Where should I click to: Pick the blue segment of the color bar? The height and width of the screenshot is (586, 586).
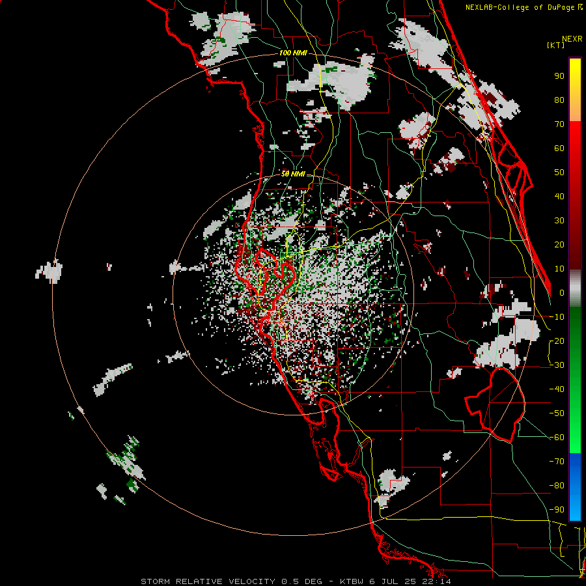[575, 486]
